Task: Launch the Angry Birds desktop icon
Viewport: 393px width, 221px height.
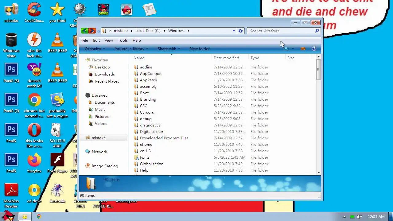Action: (126, 10)
